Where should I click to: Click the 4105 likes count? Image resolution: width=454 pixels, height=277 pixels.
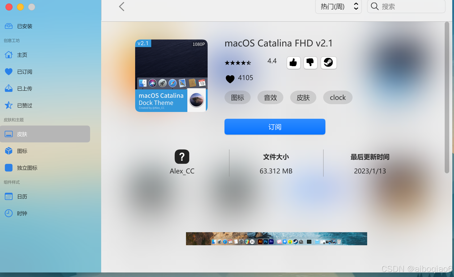(x=245, y=78)
